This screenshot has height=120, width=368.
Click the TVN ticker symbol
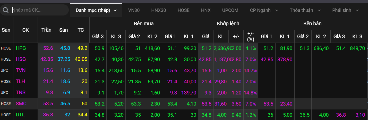click(x=21, y=70)
